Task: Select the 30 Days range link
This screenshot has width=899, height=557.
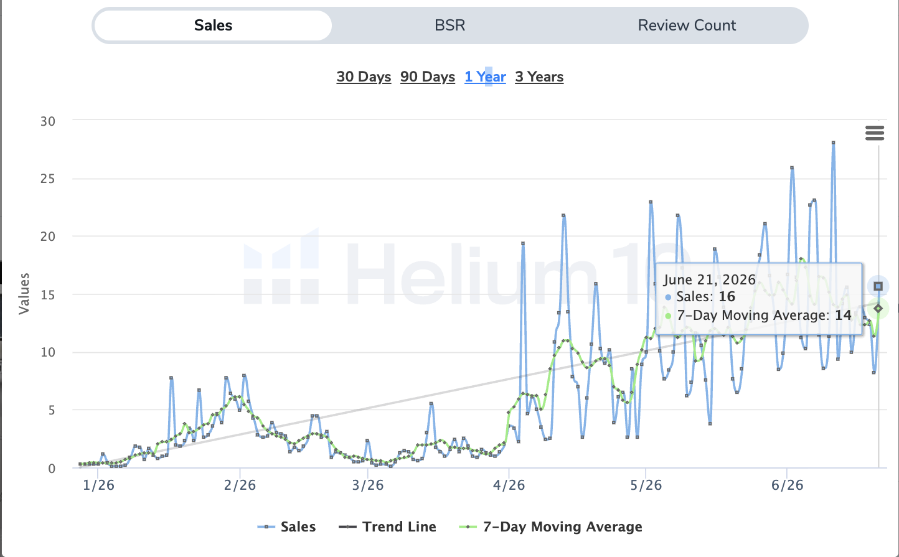Action: coord(364,77)
